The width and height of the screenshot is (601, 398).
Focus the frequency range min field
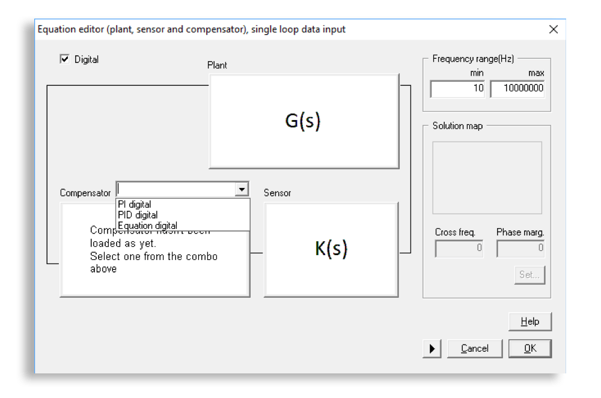click(x=457, y=89)
